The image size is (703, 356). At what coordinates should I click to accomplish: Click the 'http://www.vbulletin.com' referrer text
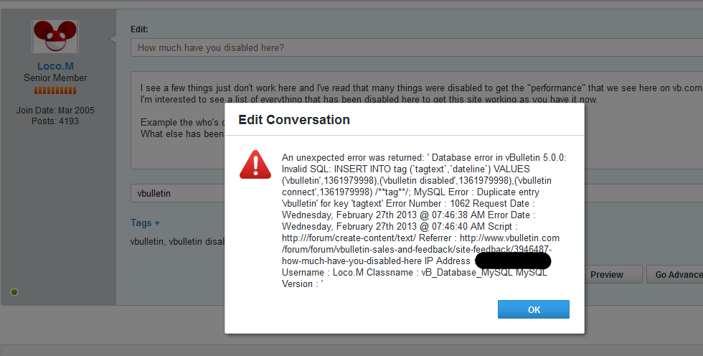(x=510, y=238)
